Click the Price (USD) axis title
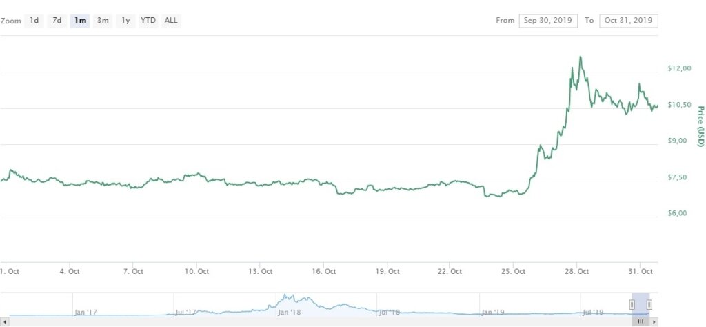706x327 pixels. click(700, 126)
